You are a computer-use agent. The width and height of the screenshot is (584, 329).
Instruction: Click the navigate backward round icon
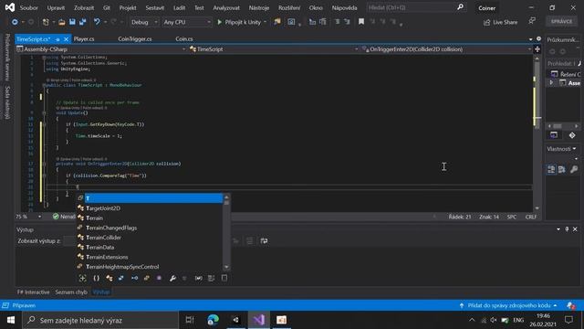click(15, 22)
